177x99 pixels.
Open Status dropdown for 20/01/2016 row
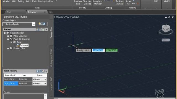[x=45, y=79]
